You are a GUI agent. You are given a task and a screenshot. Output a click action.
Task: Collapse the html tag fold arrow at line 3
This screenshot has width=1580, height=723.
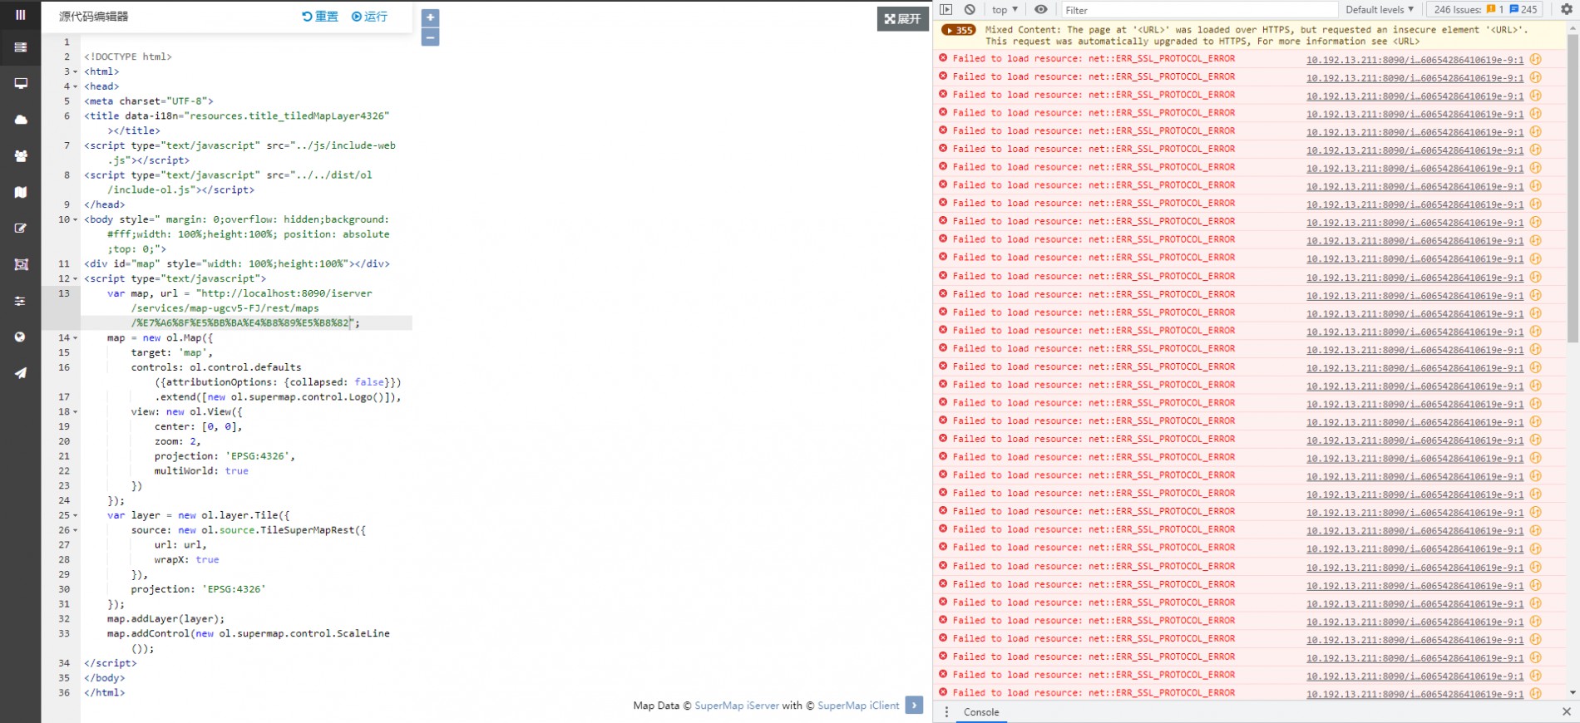[76, 72]
